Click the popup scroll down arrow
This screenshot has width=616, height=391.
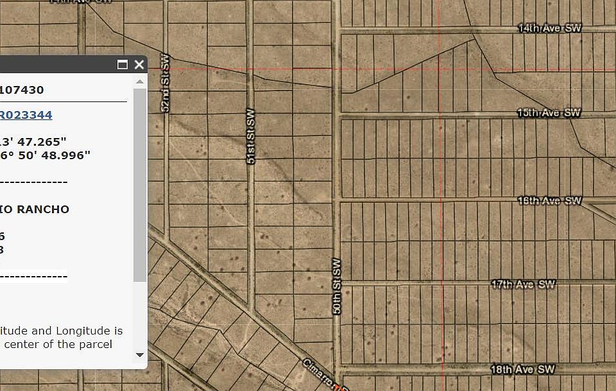140,355
